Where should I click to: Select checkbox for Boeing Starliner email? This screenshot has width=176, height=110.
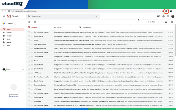tap(29, 32)
